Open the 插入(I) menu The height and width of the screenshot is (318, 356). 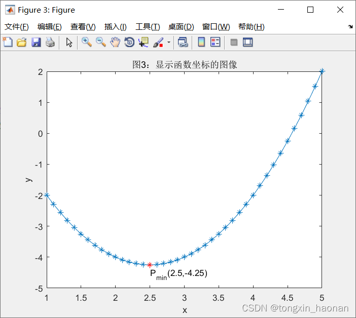click(115, 27)
